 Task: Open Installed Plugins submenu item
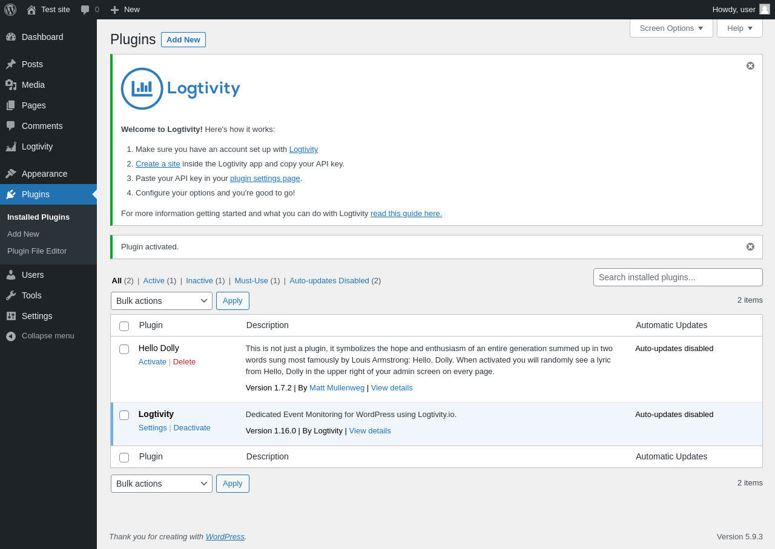pyautogui.click(x=38, y=217)
